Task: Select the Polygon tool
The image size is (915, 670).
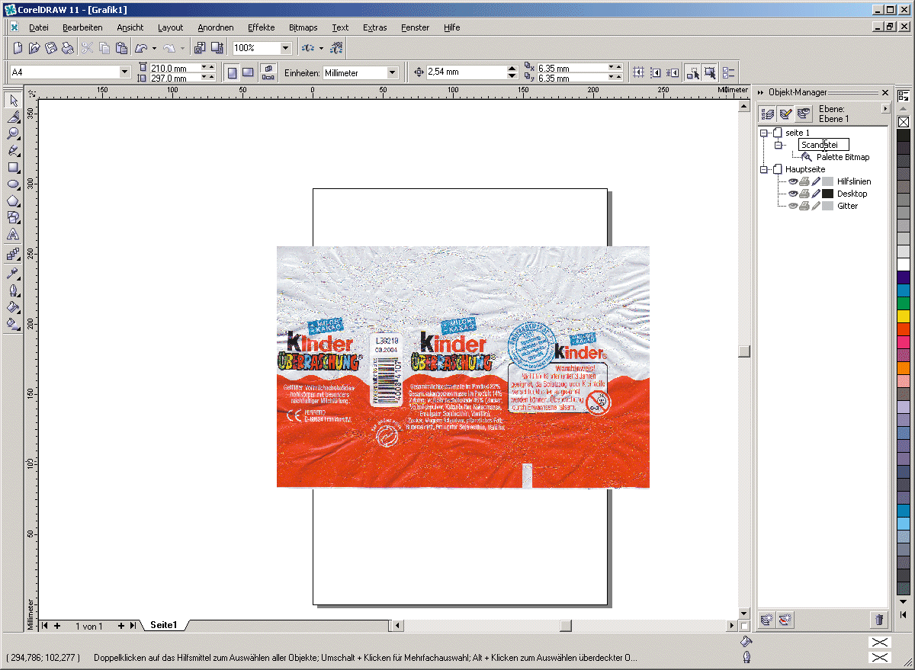Action: click(13, 200)
